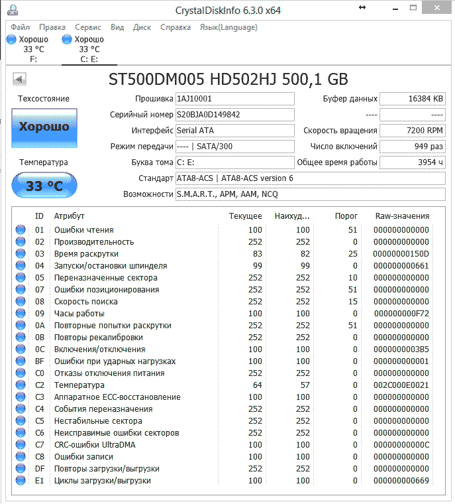The image size is (455, 504).
Task: Open the Файл menu
Action: (x=21, y=27)
